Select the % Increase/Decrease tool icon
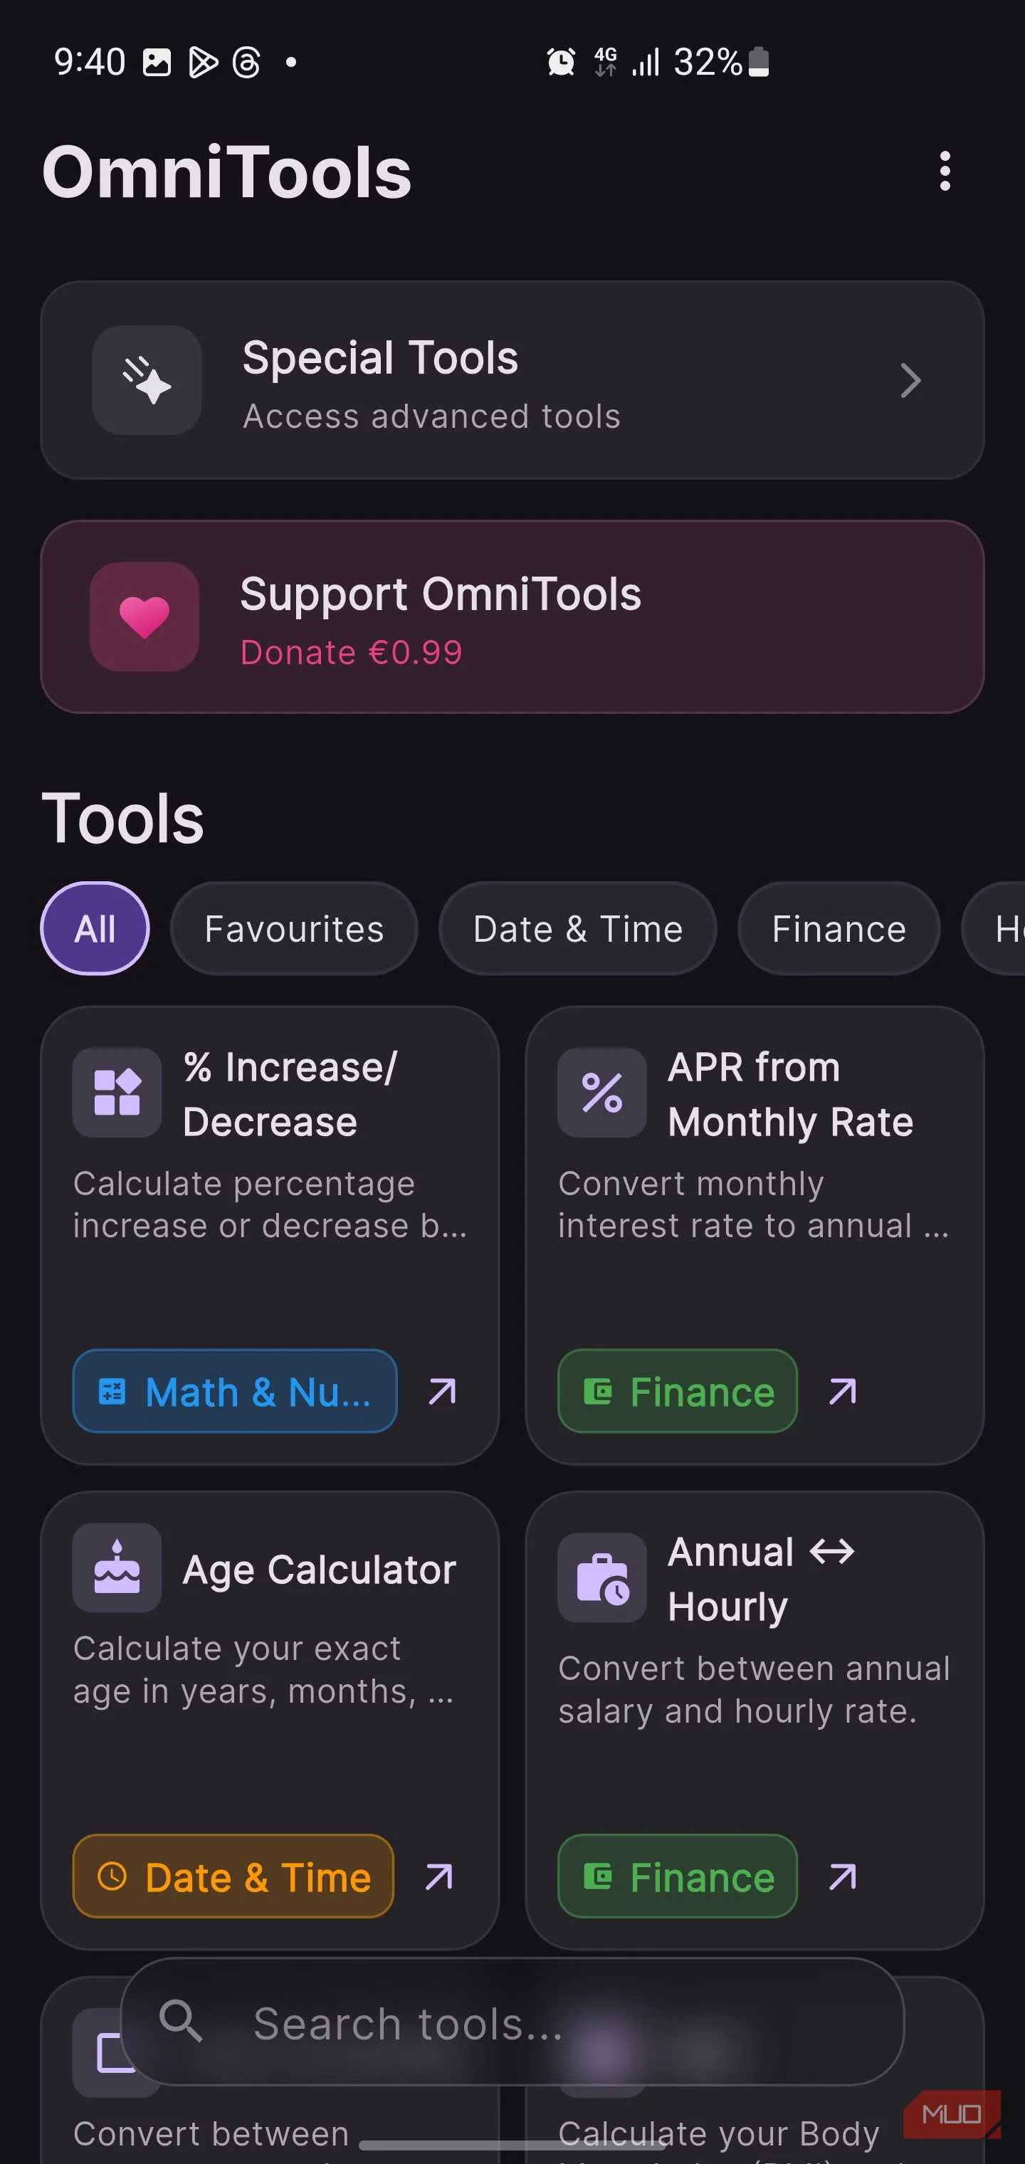The image size is (1025, 2164). (x=117, y=1092)
